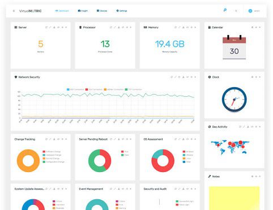Click the yellow sticky note in Notes
Viewport: 273px width, 210px height.
234,198
